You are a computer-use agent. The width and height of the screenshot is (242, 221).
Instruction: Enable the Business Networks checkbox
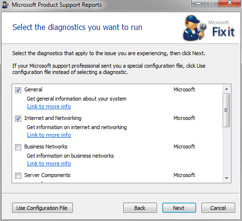[18, 147]
